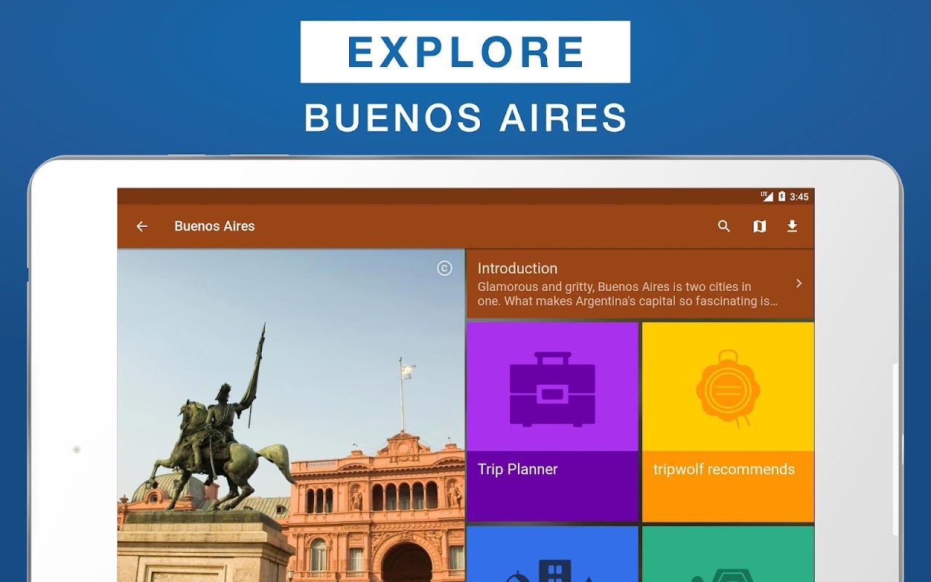Image resolution: width=931 pixels, height=582 pixels.
Task: Click the BUENOS AIRES promo heading
Action: (465, 118)
